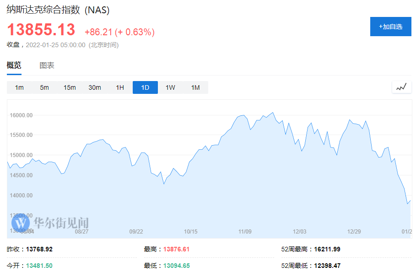Switch chart to 15m interval
Viewport: 416px width, 272px height.
tap(70, 87)
